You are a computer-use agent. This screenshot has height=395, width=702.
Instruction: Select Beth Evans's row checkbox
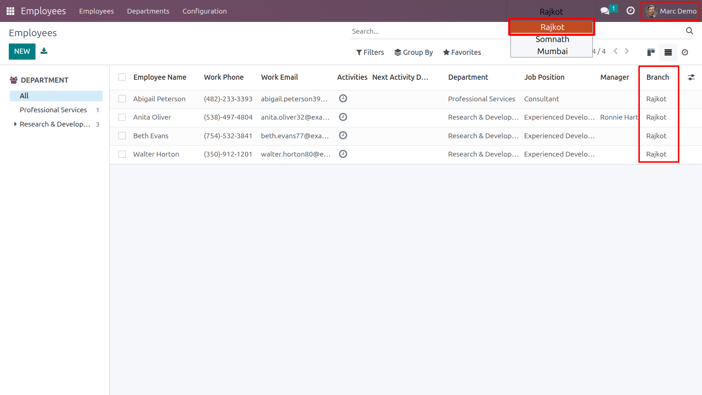(x=122, y=136)
